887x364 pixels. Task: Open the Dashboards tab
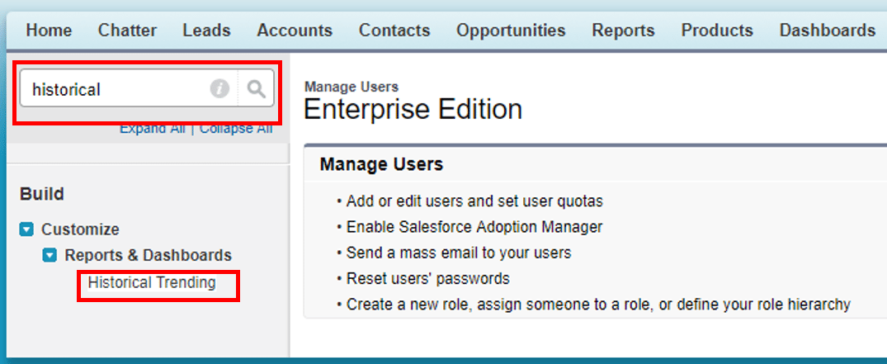827,31
